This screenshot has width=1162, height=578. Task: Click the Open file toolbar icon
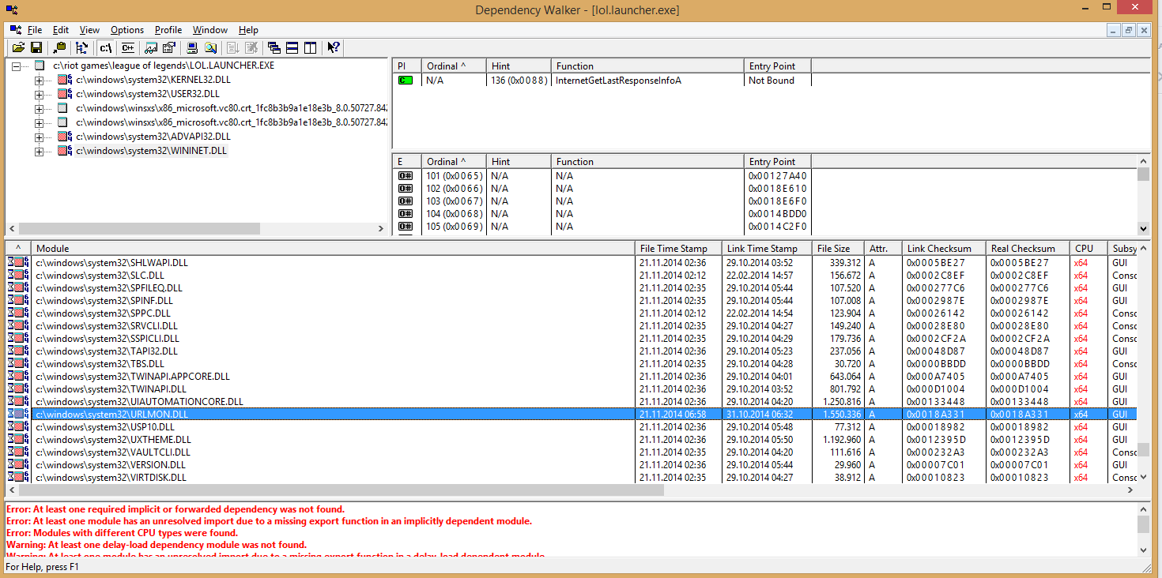coord(17,47)
